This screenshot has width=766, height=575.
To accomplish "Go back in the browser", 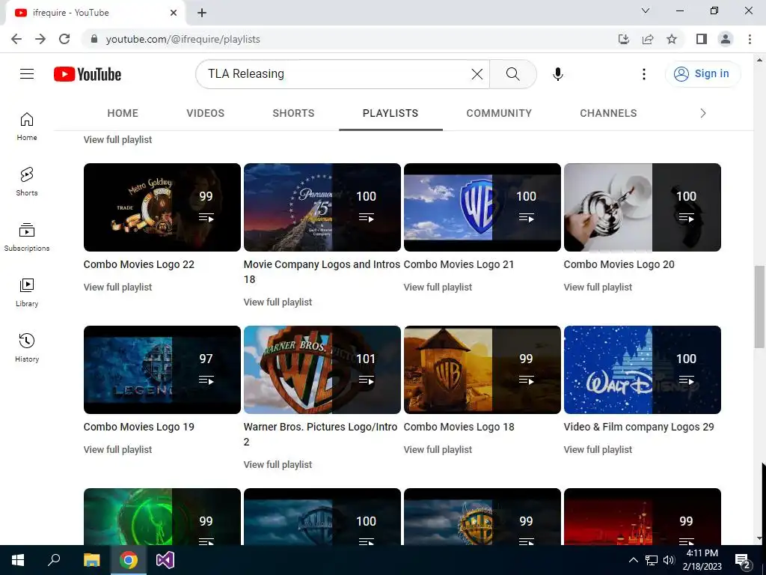I will tap(16, 39).
